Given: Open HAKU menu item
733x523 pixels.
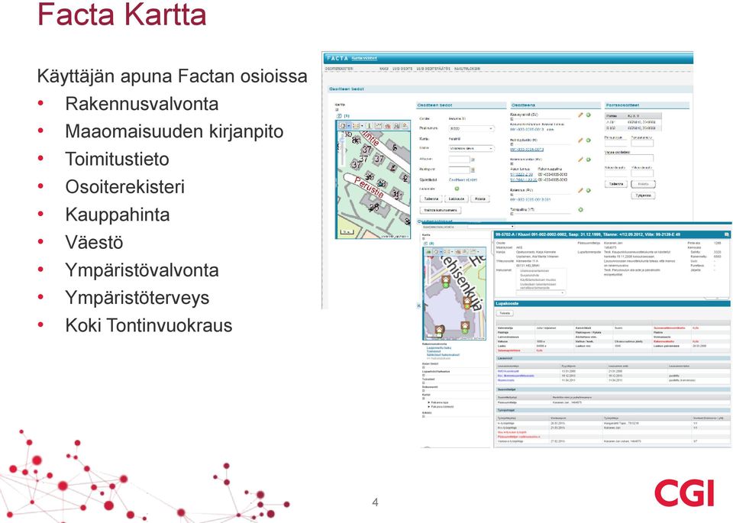Looking at the screenshot, I should point(384,69).
